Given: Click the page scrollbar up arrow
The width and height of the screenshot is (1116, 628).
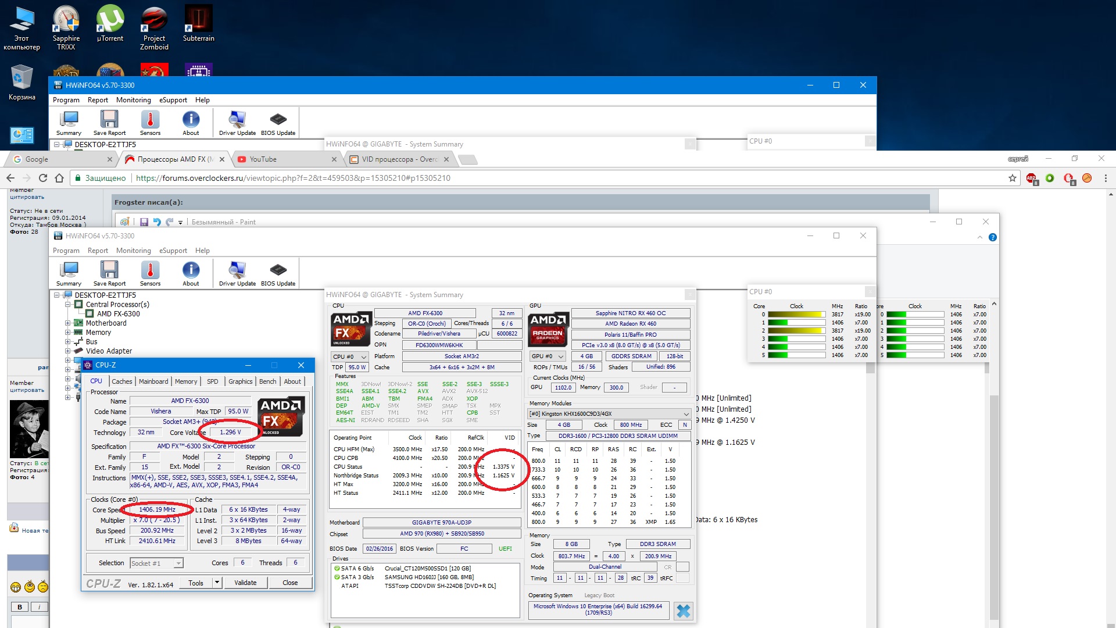Looking at the screenshot, I should (1111, 194).
